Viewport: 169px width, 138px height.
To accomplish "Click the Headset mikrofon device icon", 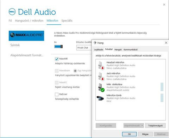I will (101, 65).
